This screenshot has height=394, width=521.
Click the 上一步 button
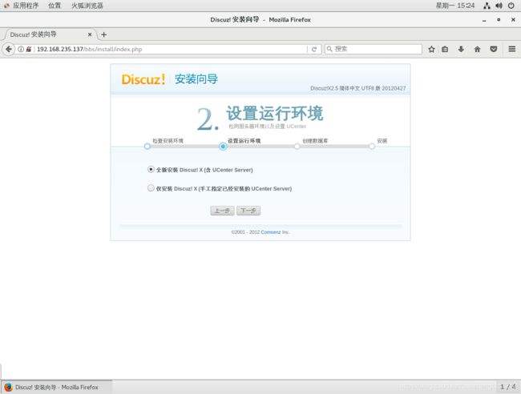222,211
